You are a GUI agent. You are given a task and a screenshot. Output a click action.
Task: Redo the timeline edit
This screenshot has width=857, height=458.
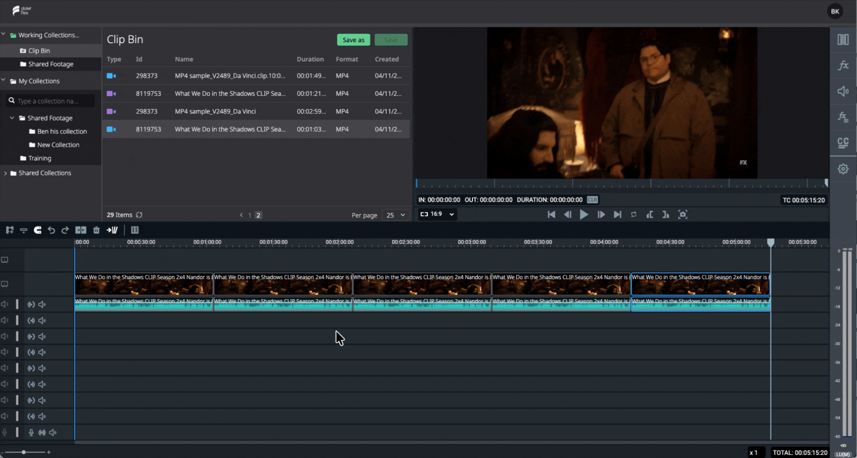point(65,230)
